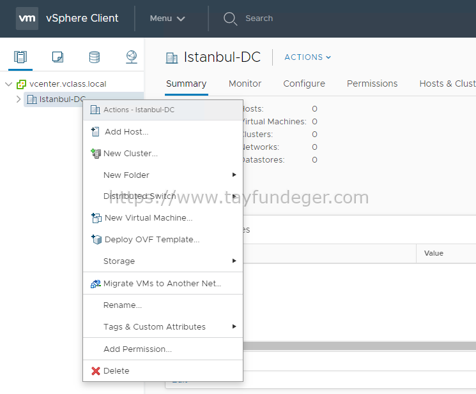Image resolution: width=476 pixels, height=394 pixels.
Task: Select New Virtual Machine... menu entry
Action: coord(163,218)
